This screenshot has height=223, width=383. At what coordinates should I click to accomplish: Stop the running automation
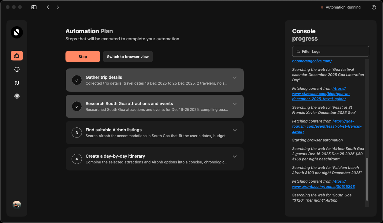pos(83,57)
